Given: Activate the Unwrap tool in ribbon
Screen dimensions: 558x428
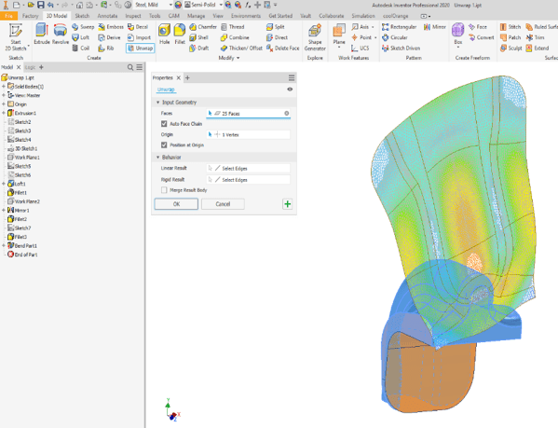Looking at the screenshot, I should pos(141,48).
